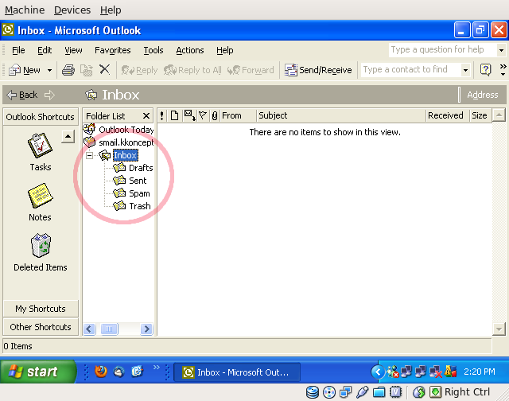The height and width of the screenshot is (401, 509).
Task: Click the Windows start button
Action: (x=38, y=372)
